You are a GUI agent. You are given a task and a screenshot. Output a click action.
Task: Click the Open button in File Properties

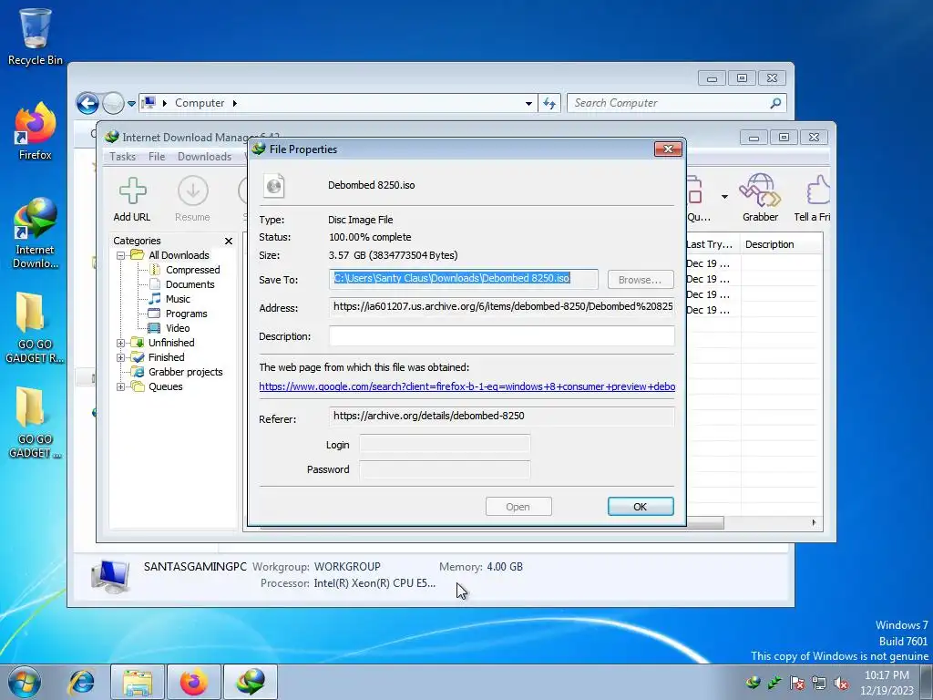coord(518,507)
